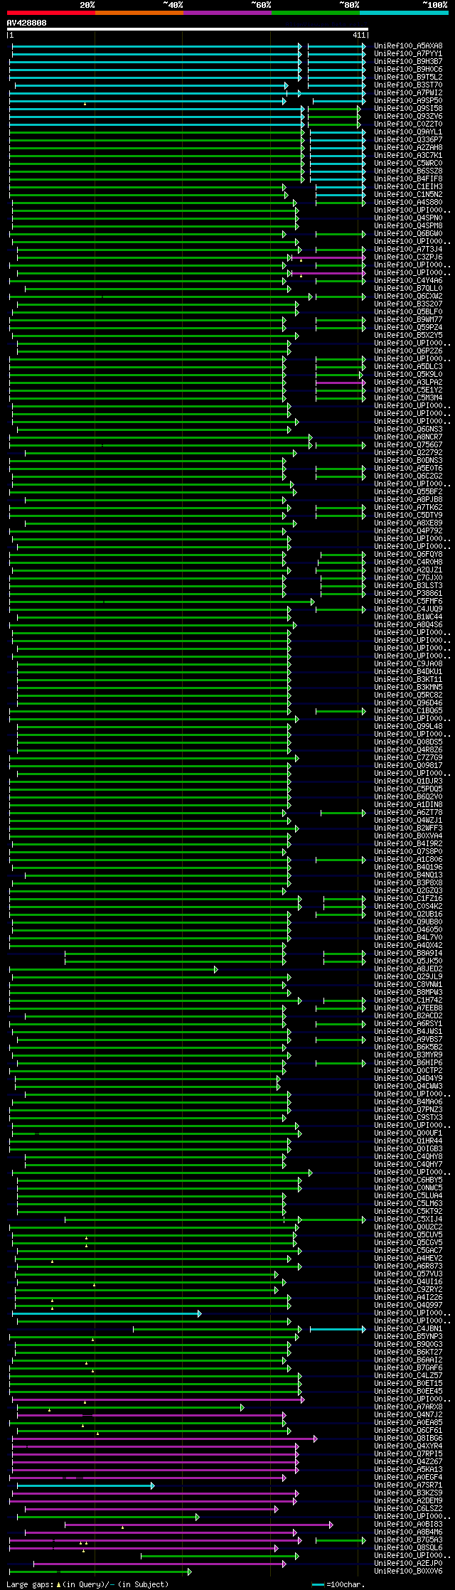This screenshot has width=455, height=1590.
Task: Select label UniRef100_Q5BLF0
Action: tap(408, 311)
